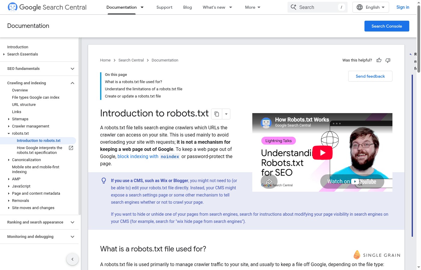Select the Documentation top tab
This screenshot has width=421, height=270.
click(x=121, y=7)
